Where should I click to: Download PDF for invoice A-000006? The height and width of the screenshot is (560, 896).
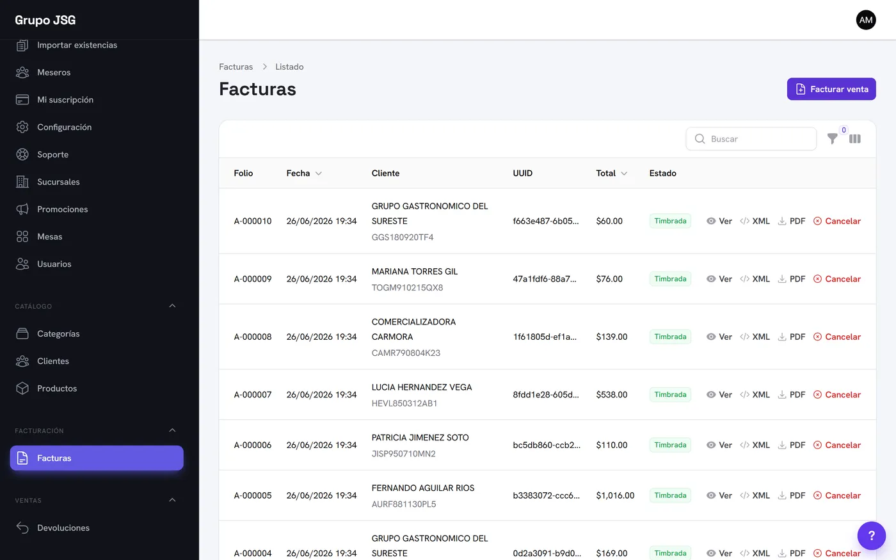[x=792, y=445]
